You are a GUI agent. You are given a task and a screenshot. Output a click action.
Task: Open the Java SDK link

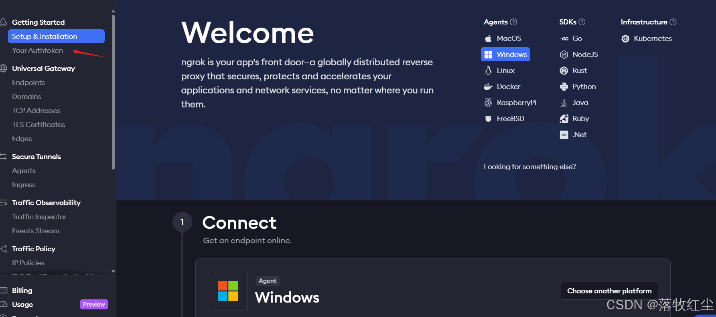[x=580, y=103]
